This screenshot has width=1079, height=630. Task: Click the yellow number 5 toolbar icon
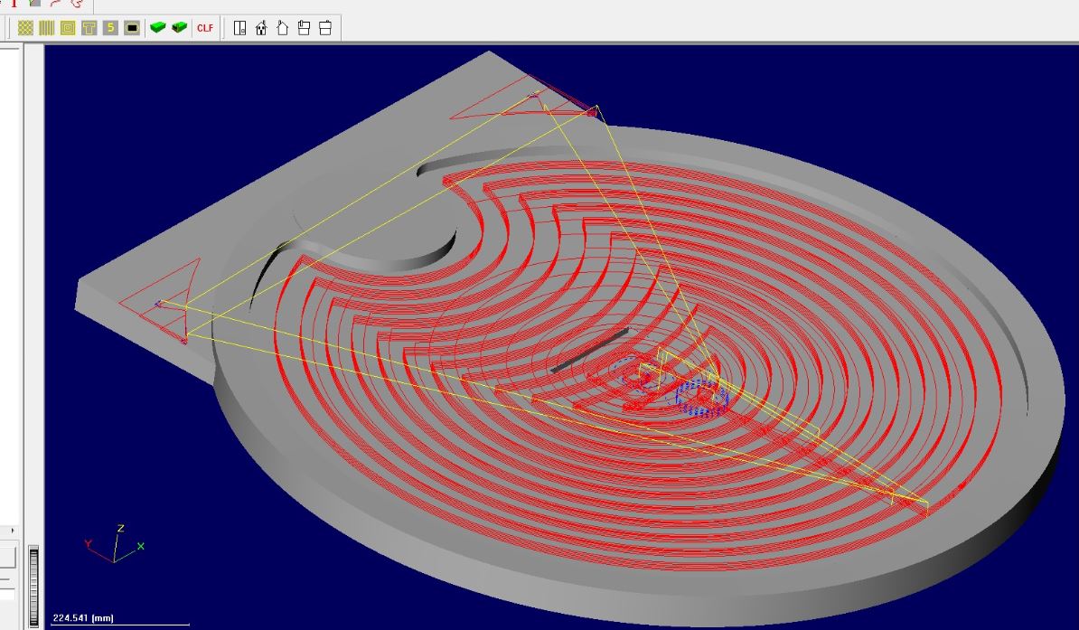pos(110,28)
